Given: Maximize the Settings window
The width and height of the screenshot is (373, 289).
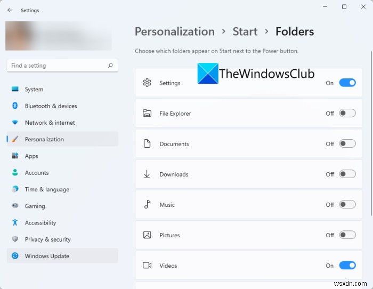Looking at the screenshot, I should tap(344, 7).
